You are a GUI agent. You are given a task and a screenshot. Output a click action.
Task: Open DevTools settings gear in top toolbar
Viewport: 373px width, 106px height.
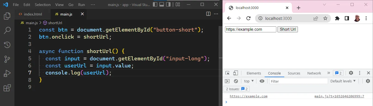coord(351,73)
